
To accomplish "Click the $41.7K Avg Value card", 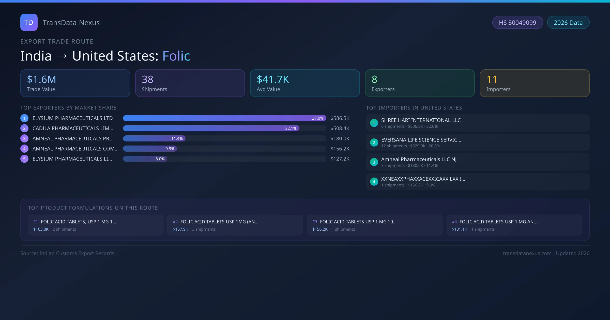I will point(305,83).
